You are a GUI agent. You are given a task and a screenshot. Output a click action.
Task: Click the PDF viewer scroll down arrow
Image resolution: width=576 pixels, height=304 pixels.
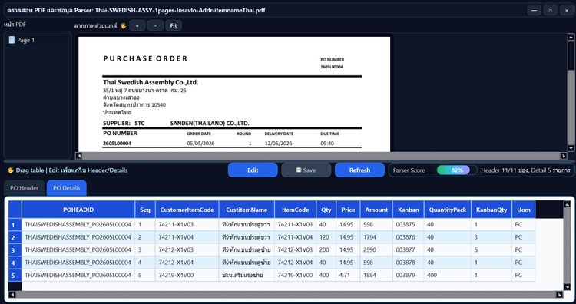point(571,148)
